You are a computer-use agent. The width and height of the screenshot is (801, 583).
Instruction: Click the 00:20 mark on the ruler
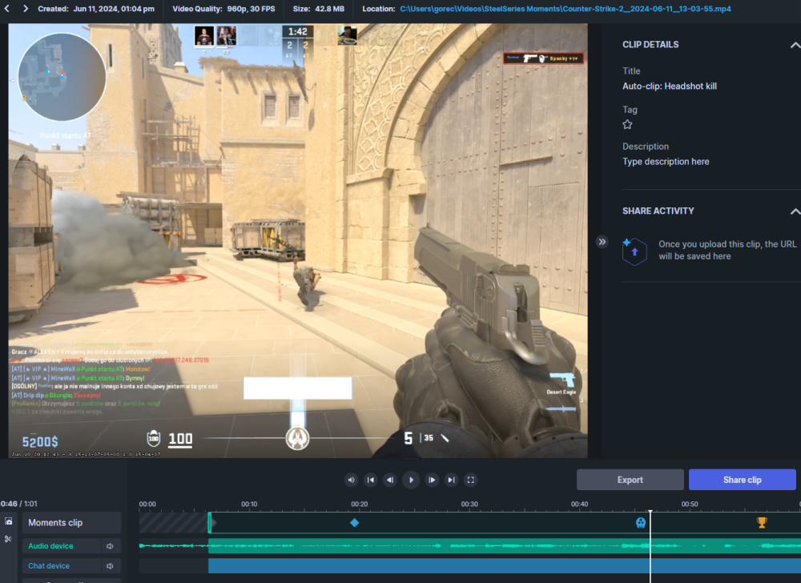[359, 505]
